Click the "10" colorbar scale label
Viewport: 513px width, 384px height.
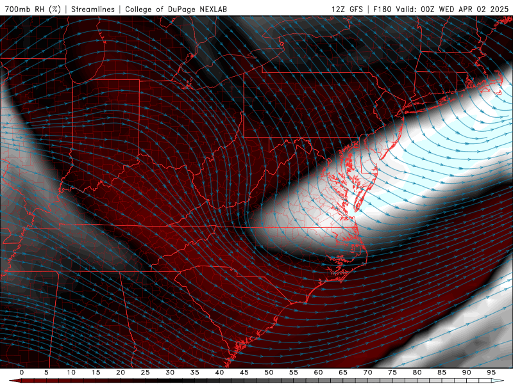71,372
